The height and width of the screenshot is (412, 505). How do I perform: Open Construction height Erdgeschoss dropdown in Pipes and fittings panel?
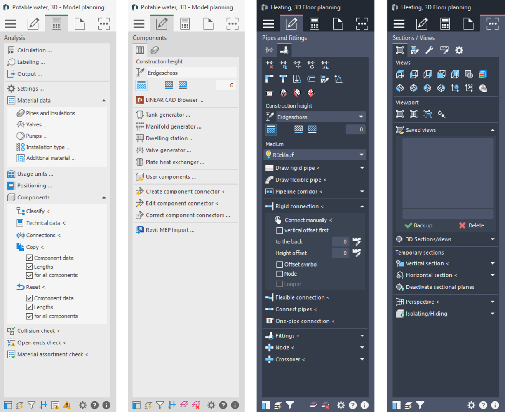[320, 117]
